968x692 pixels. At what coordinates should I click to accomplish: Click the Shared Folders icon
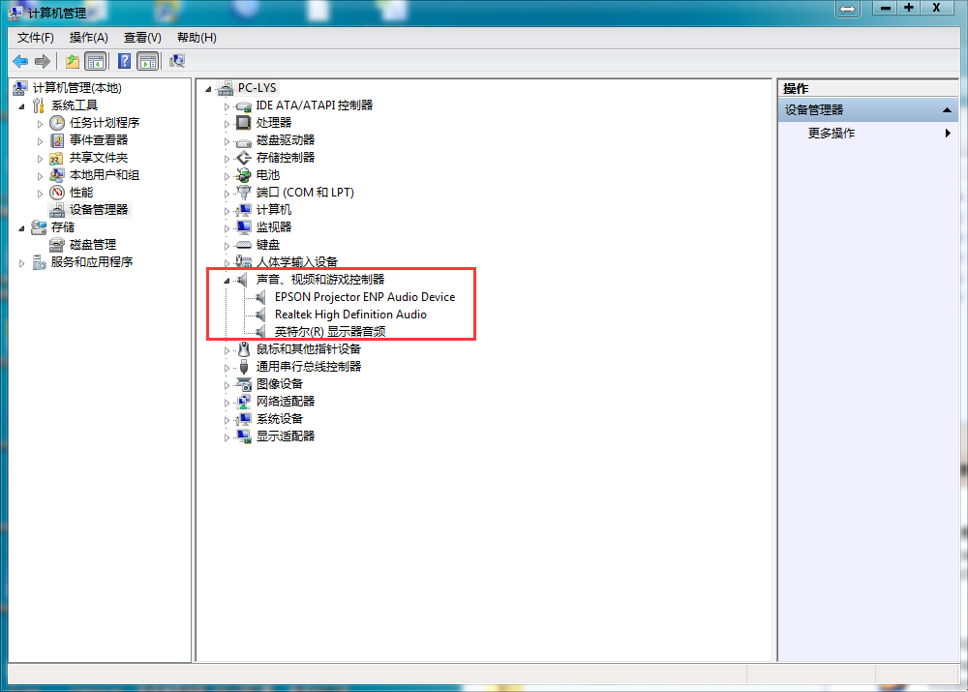(x=56, y=158)
